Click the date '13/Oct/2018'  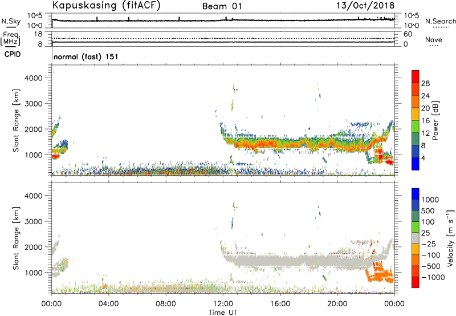point(365,6)
